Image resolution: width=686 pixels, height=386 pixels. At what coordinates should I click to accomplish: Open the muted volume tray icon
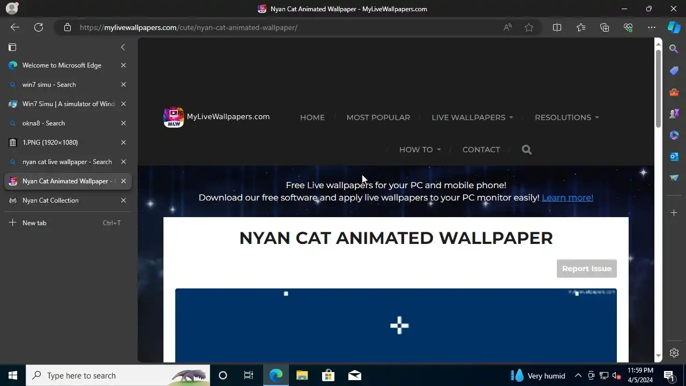coord(617,375)
